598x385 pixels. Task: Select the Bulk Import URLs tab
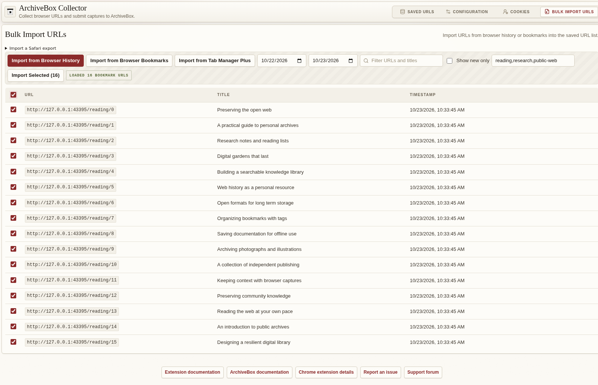click(x=569, y=12)
